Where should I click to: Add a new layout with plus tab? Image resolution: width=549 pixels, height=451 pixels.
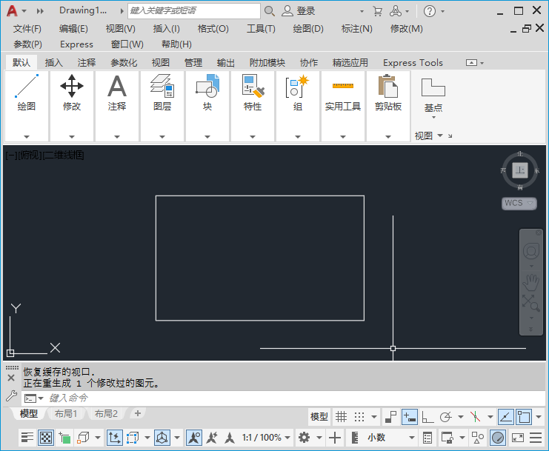point(138,413)
